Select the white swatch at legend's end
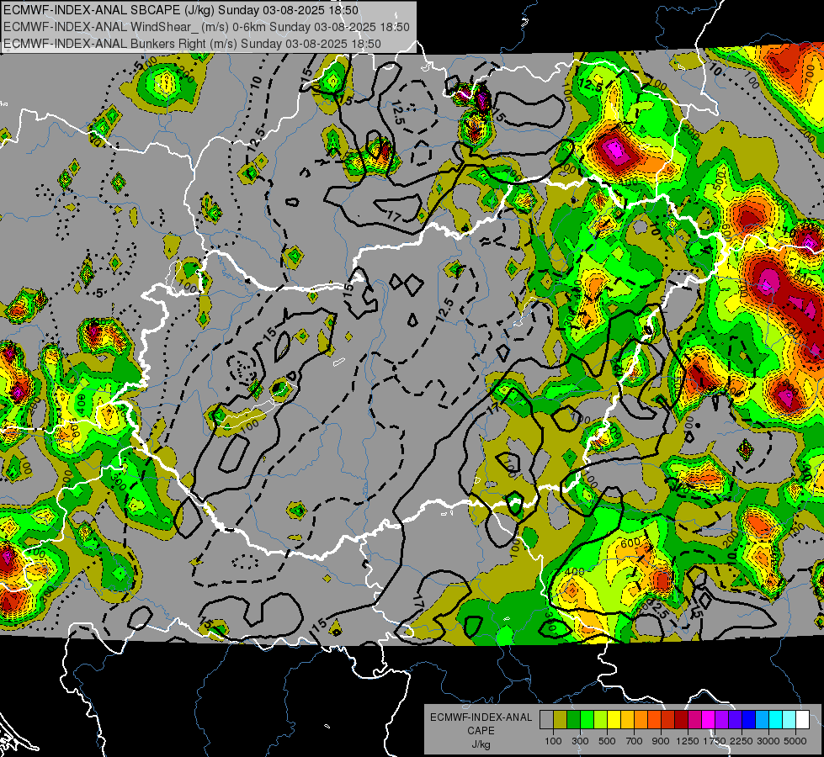This screenshot has width=824, height=757. click(802, 719)
